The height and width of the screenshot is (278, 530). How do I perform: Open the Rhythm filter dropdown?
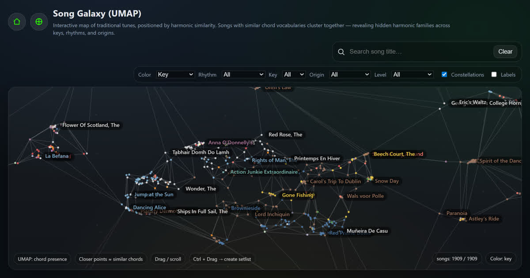(x=243, y=74)
